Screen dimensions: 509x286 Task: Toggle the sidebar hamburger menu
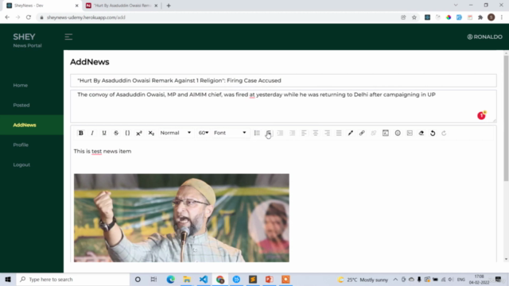[x=68, y=37]
